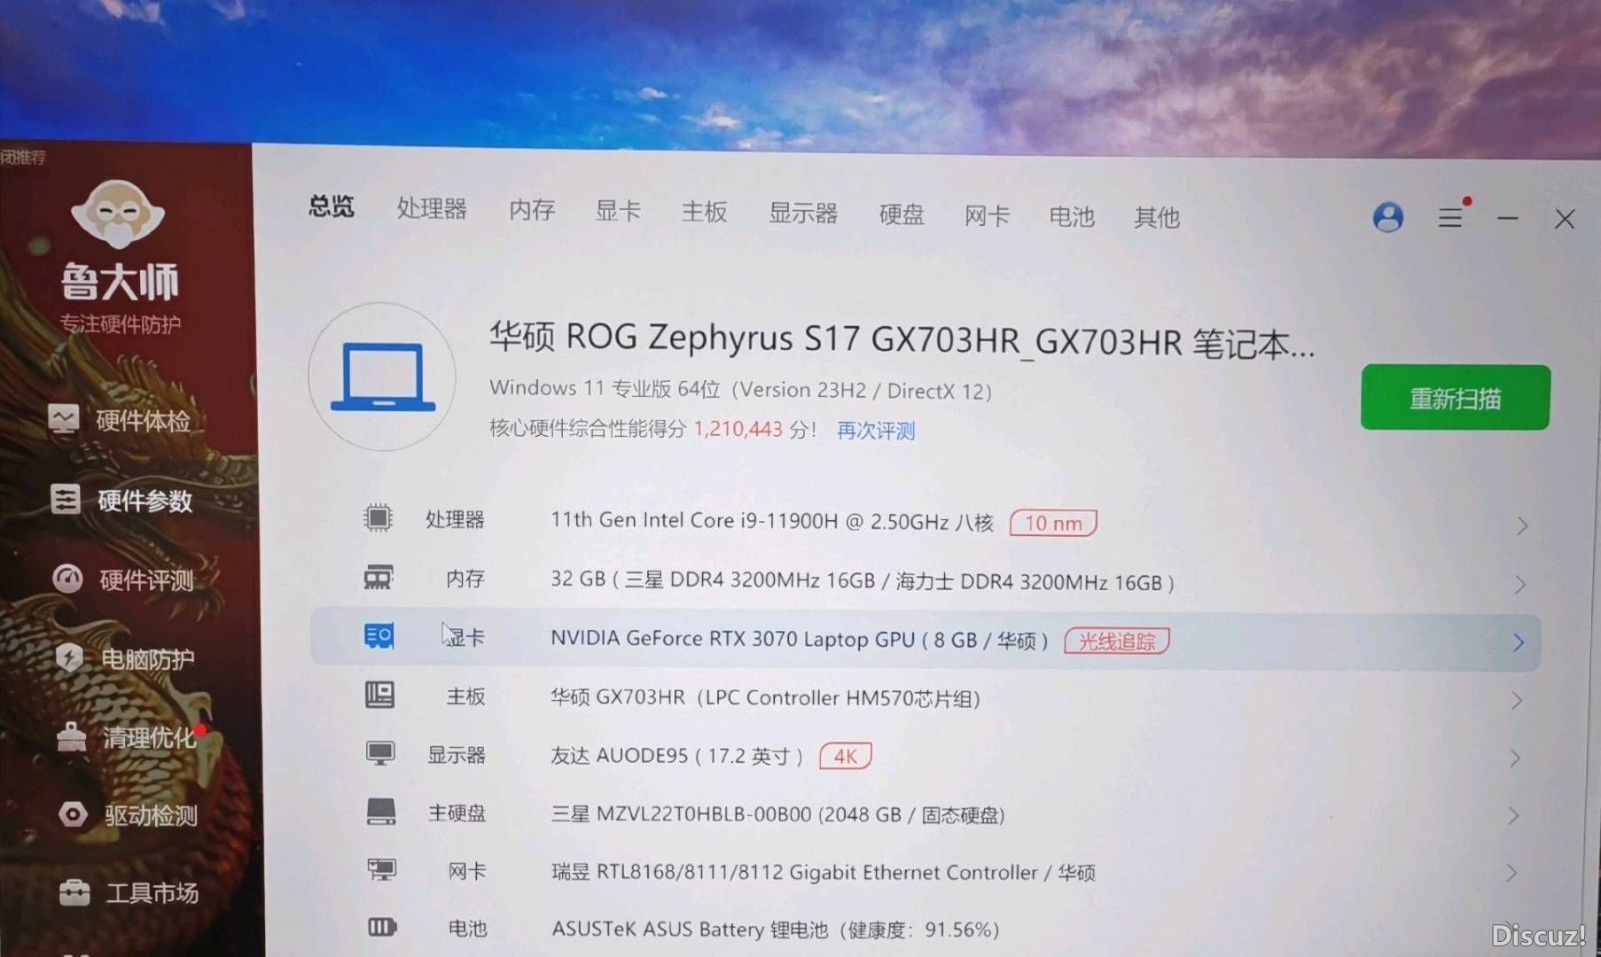Click the RTX 3070 Laptop GPU text

(799, 639)
